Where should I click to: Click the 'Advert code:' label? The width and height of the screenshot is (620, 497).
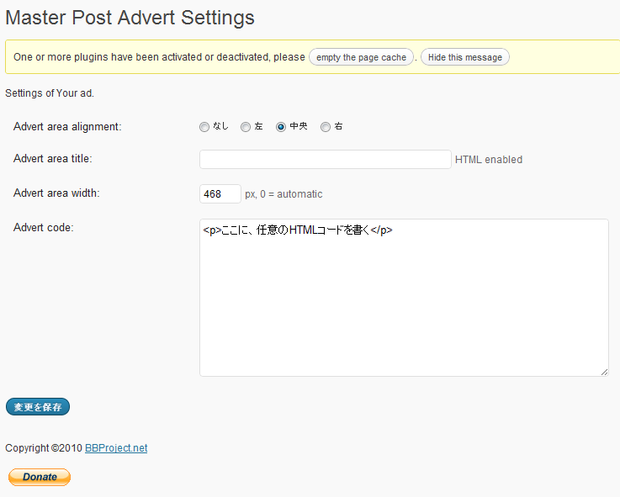(x=44, y=228)
